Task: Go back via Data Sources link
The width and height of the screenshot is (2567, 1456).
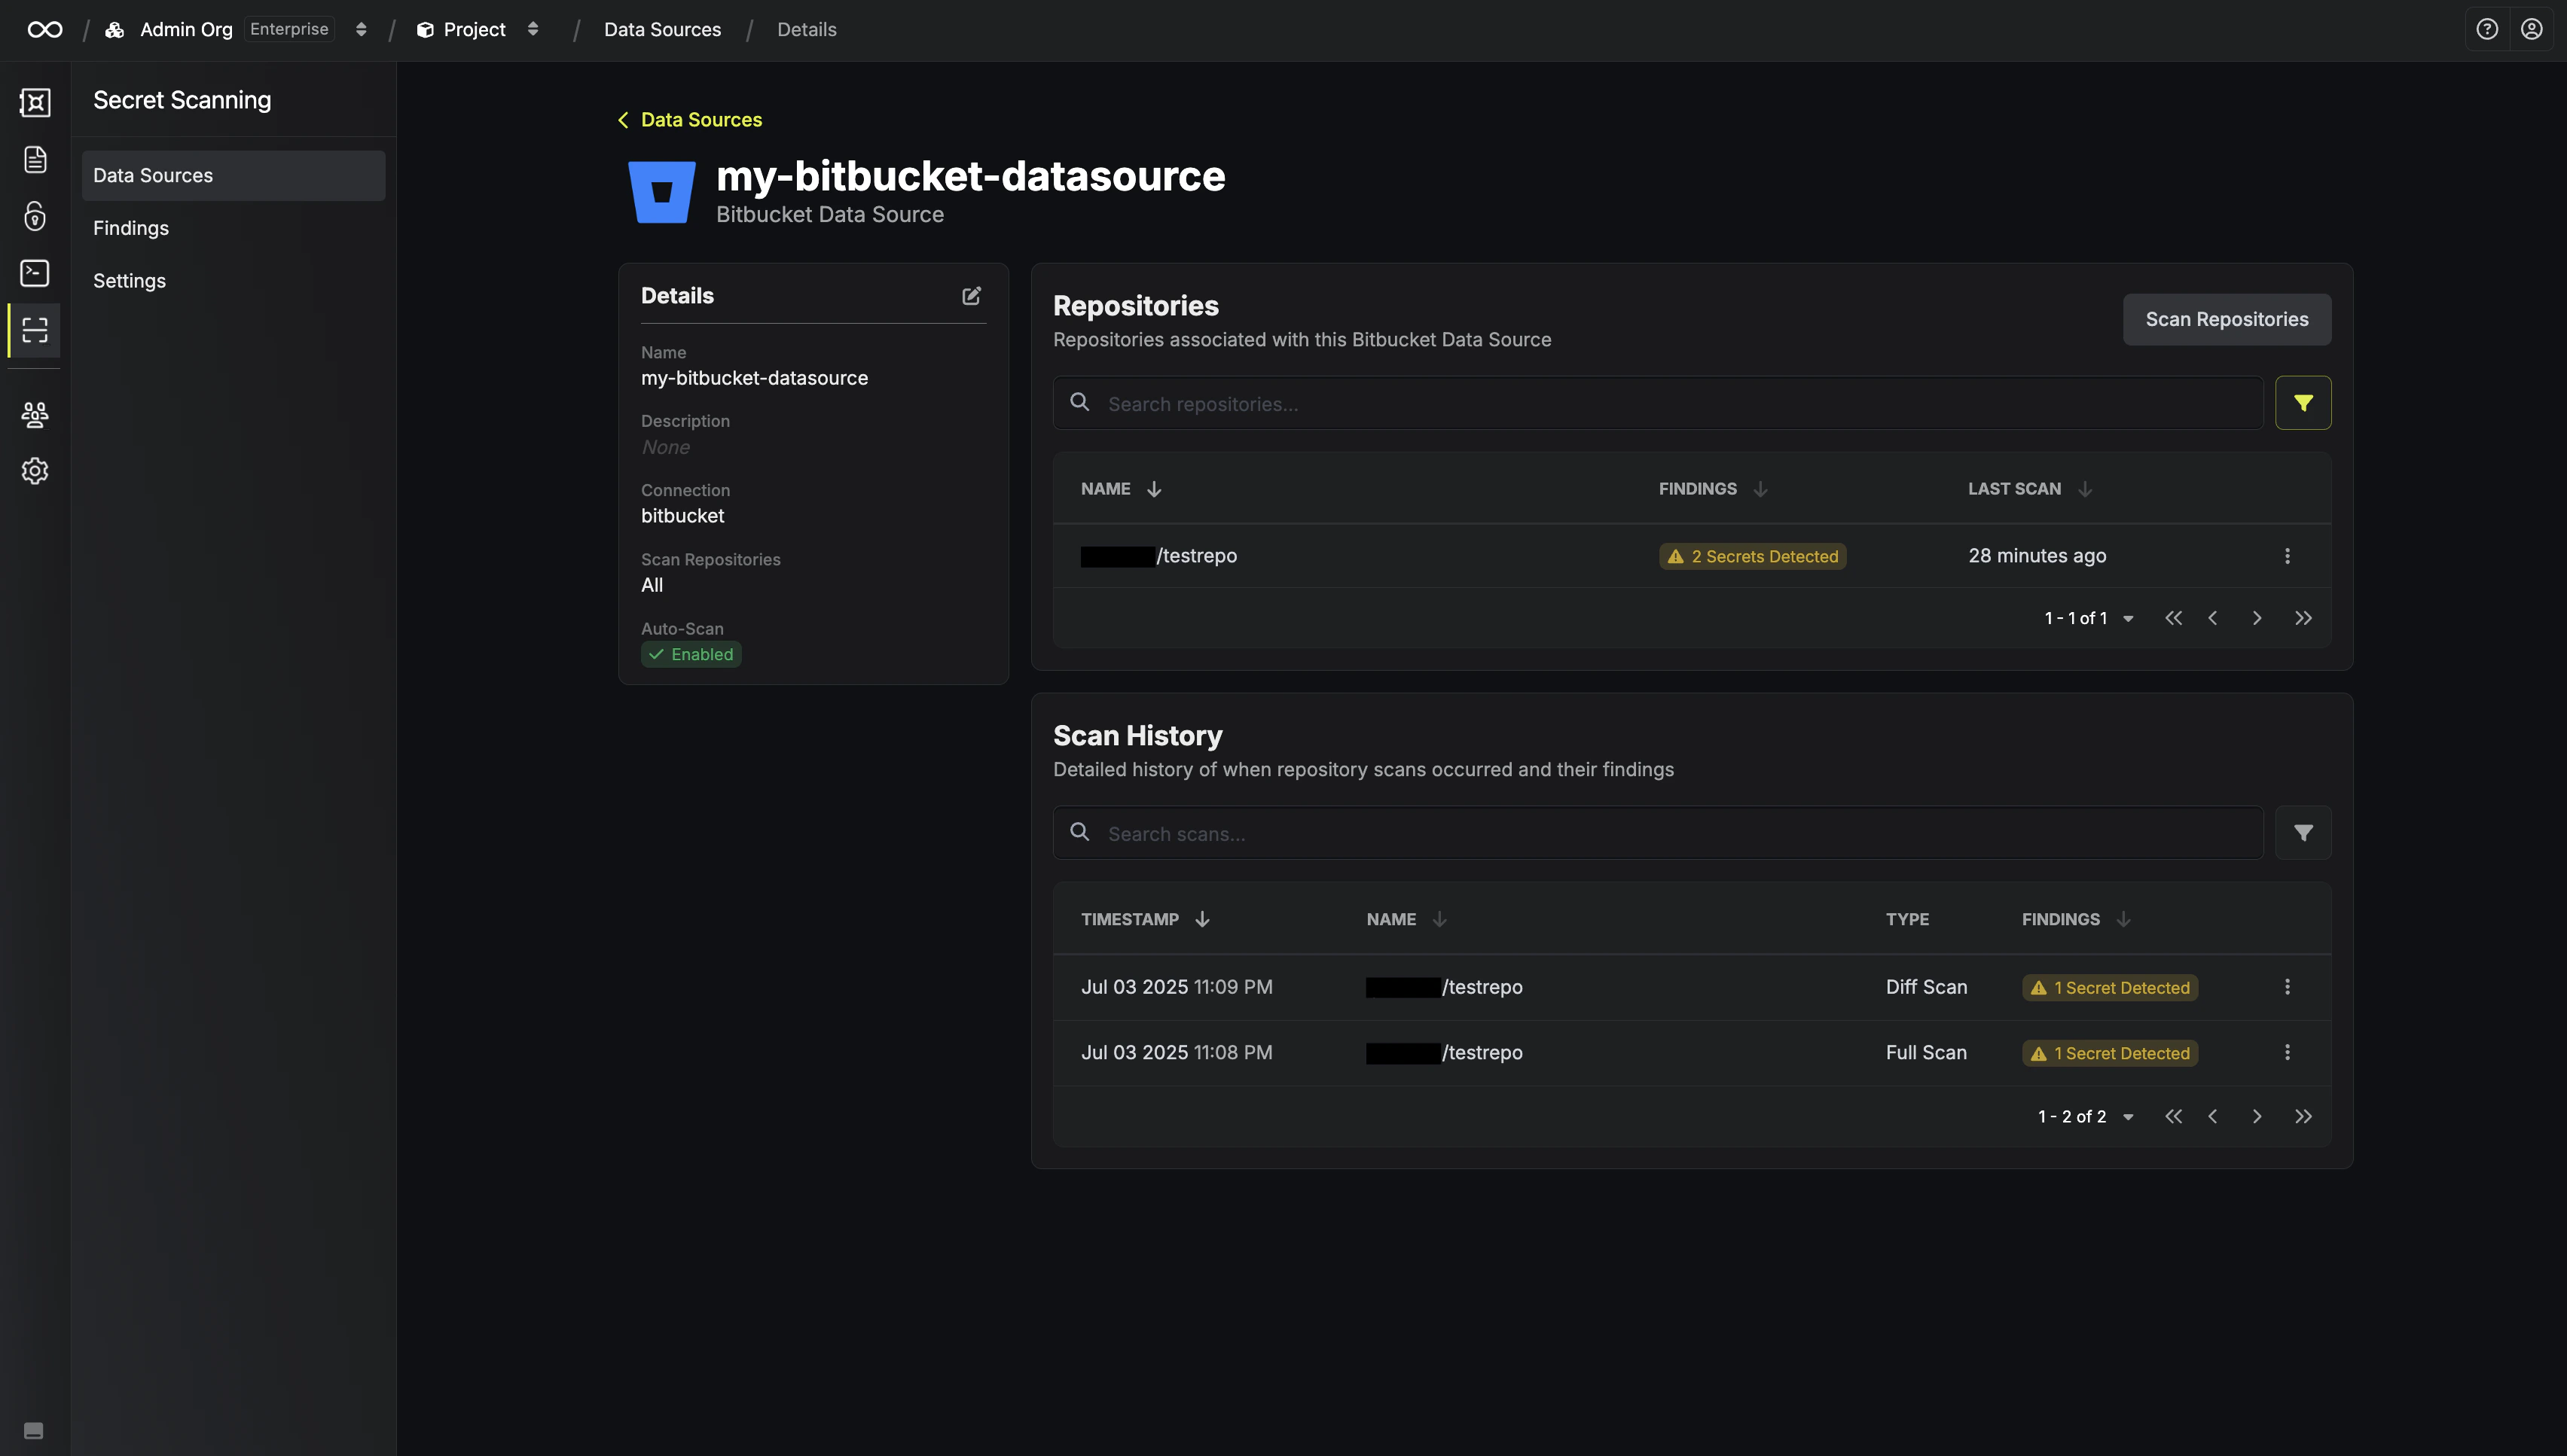Action: click(690, 120)
